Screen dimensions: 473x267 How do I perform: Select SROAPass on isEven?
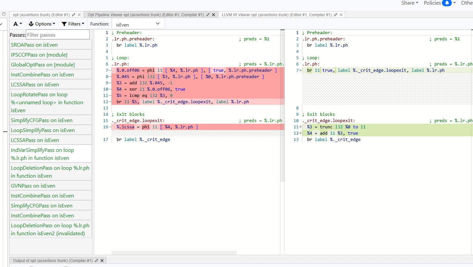tap(51, 45)
